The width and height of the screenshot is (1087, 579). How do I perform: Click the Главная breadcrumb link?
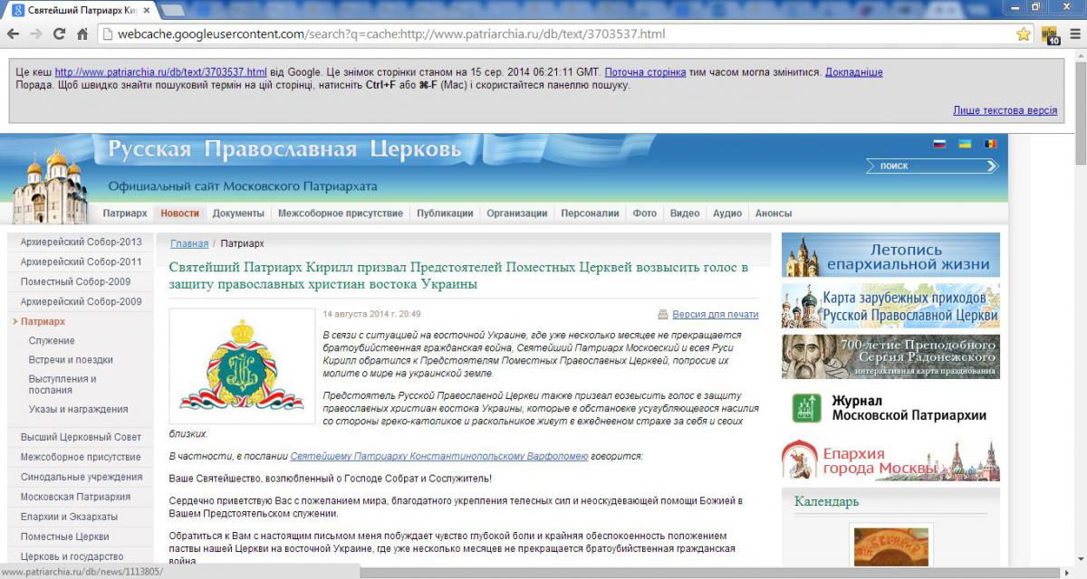pos(189,244)
